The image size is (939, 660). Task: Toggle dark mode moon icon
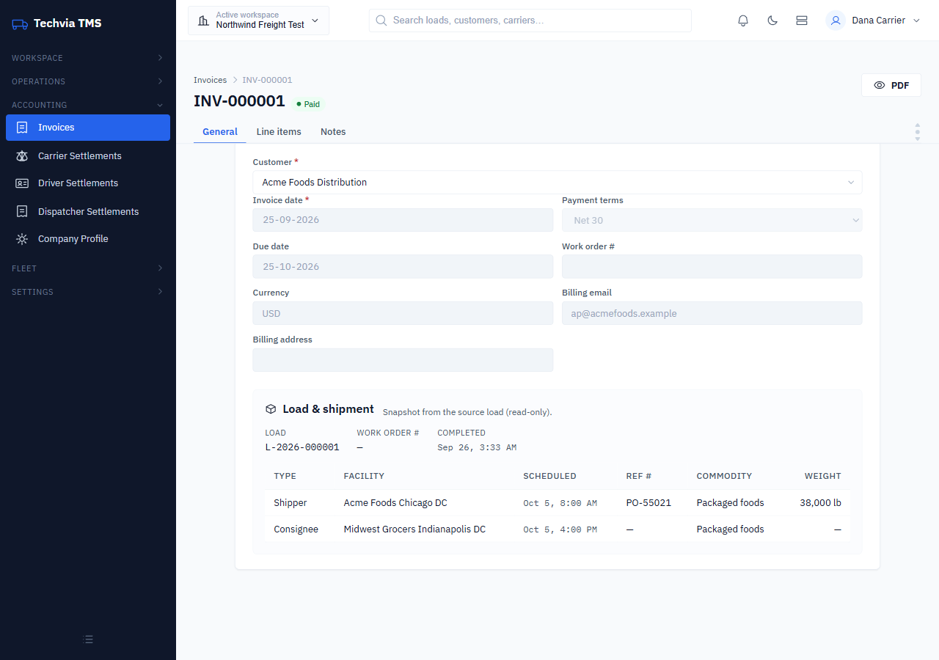click(x=772, y=21)
